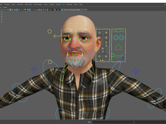Select the yellow circle control above eyebrow

[49, 31]
